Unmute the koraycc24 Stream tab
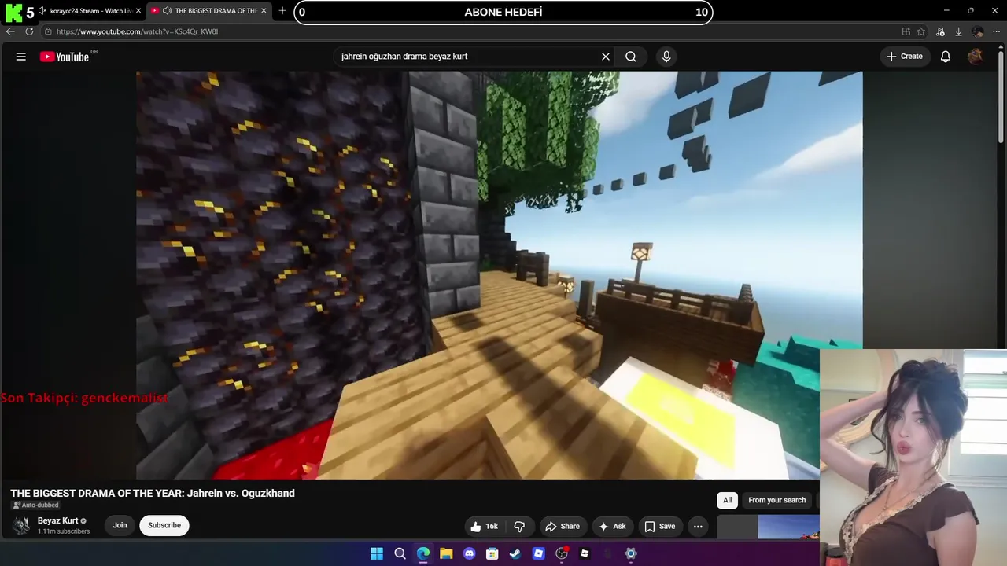The image size is (1007, 566). click(42, 11)
